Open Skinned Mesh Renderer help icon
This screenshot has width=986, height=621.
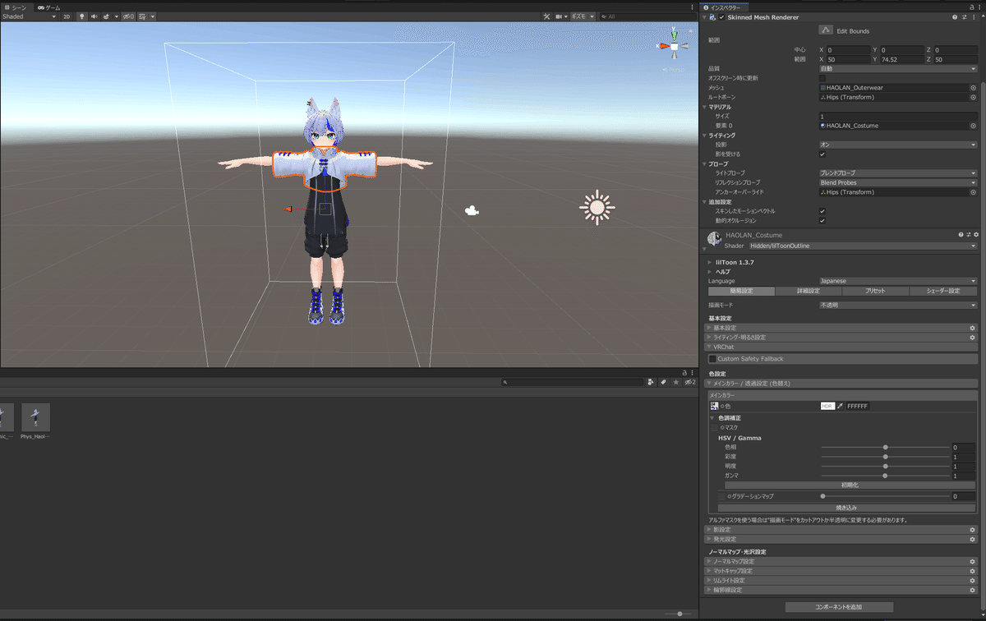click(x=955, y=17)
